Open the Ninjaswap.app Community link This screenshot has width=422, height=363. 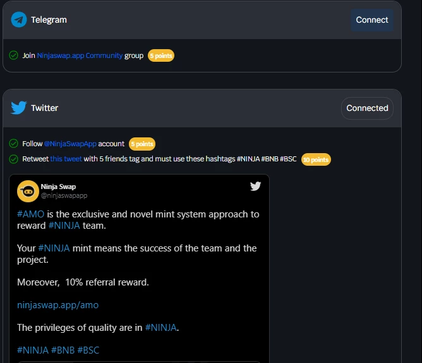tap(80, 55)
